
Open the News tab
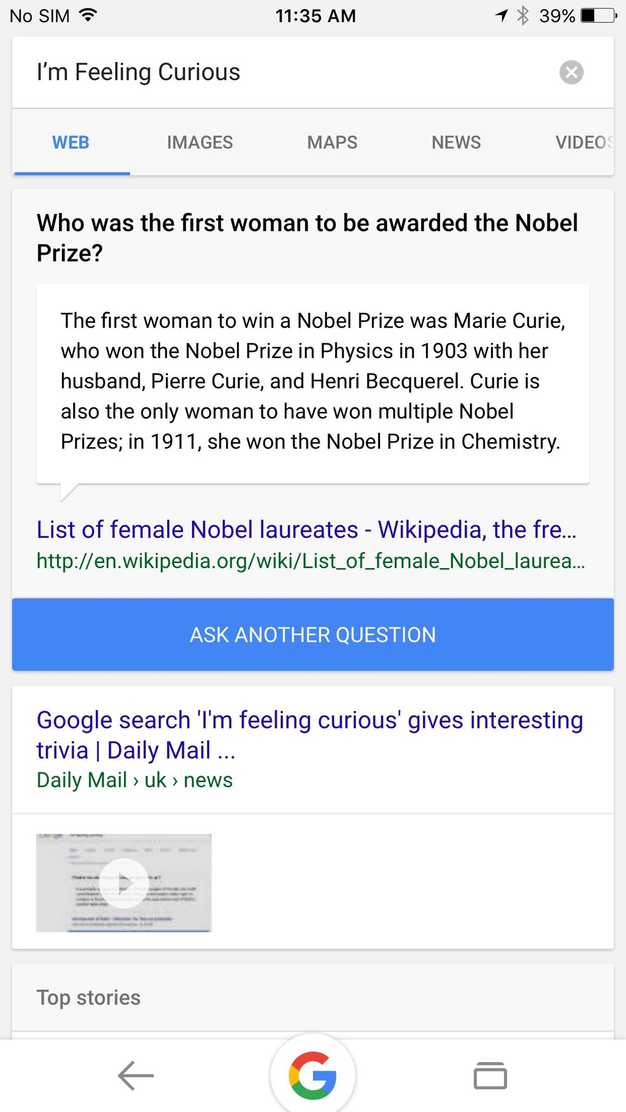click(x=456, y=142)
